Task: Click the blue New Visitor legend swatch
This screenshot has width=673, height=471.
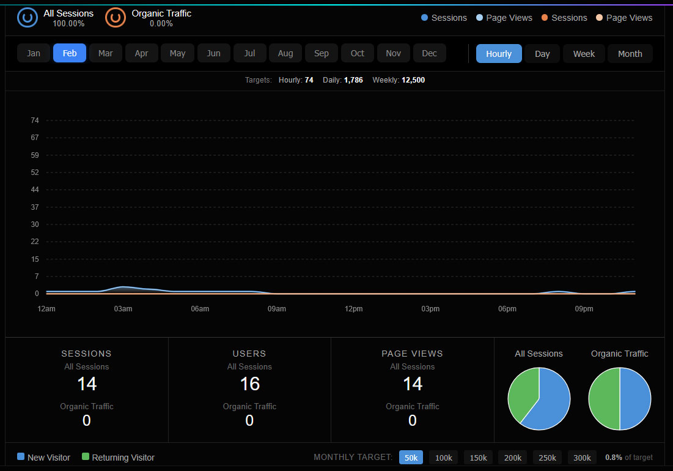Action: [21, 457]
